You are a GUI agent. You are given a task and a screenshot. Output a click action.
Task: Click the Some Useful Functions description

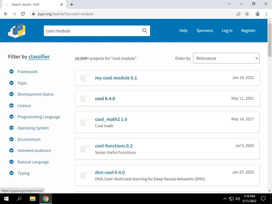pos(115,152)
